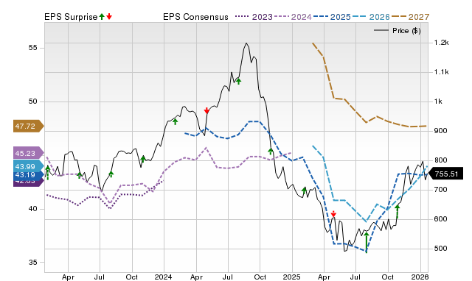Click the black 755.51 price tag

445,174
